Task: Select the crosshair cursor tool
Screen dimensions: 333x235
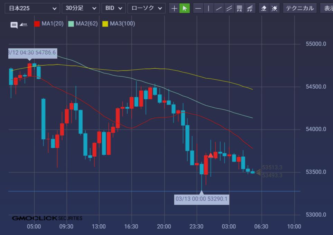Action: coord(174,8)
